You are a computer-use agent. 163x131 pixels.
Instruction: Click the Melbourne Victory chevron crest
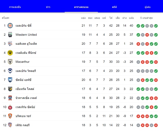(x=10, y=71)
